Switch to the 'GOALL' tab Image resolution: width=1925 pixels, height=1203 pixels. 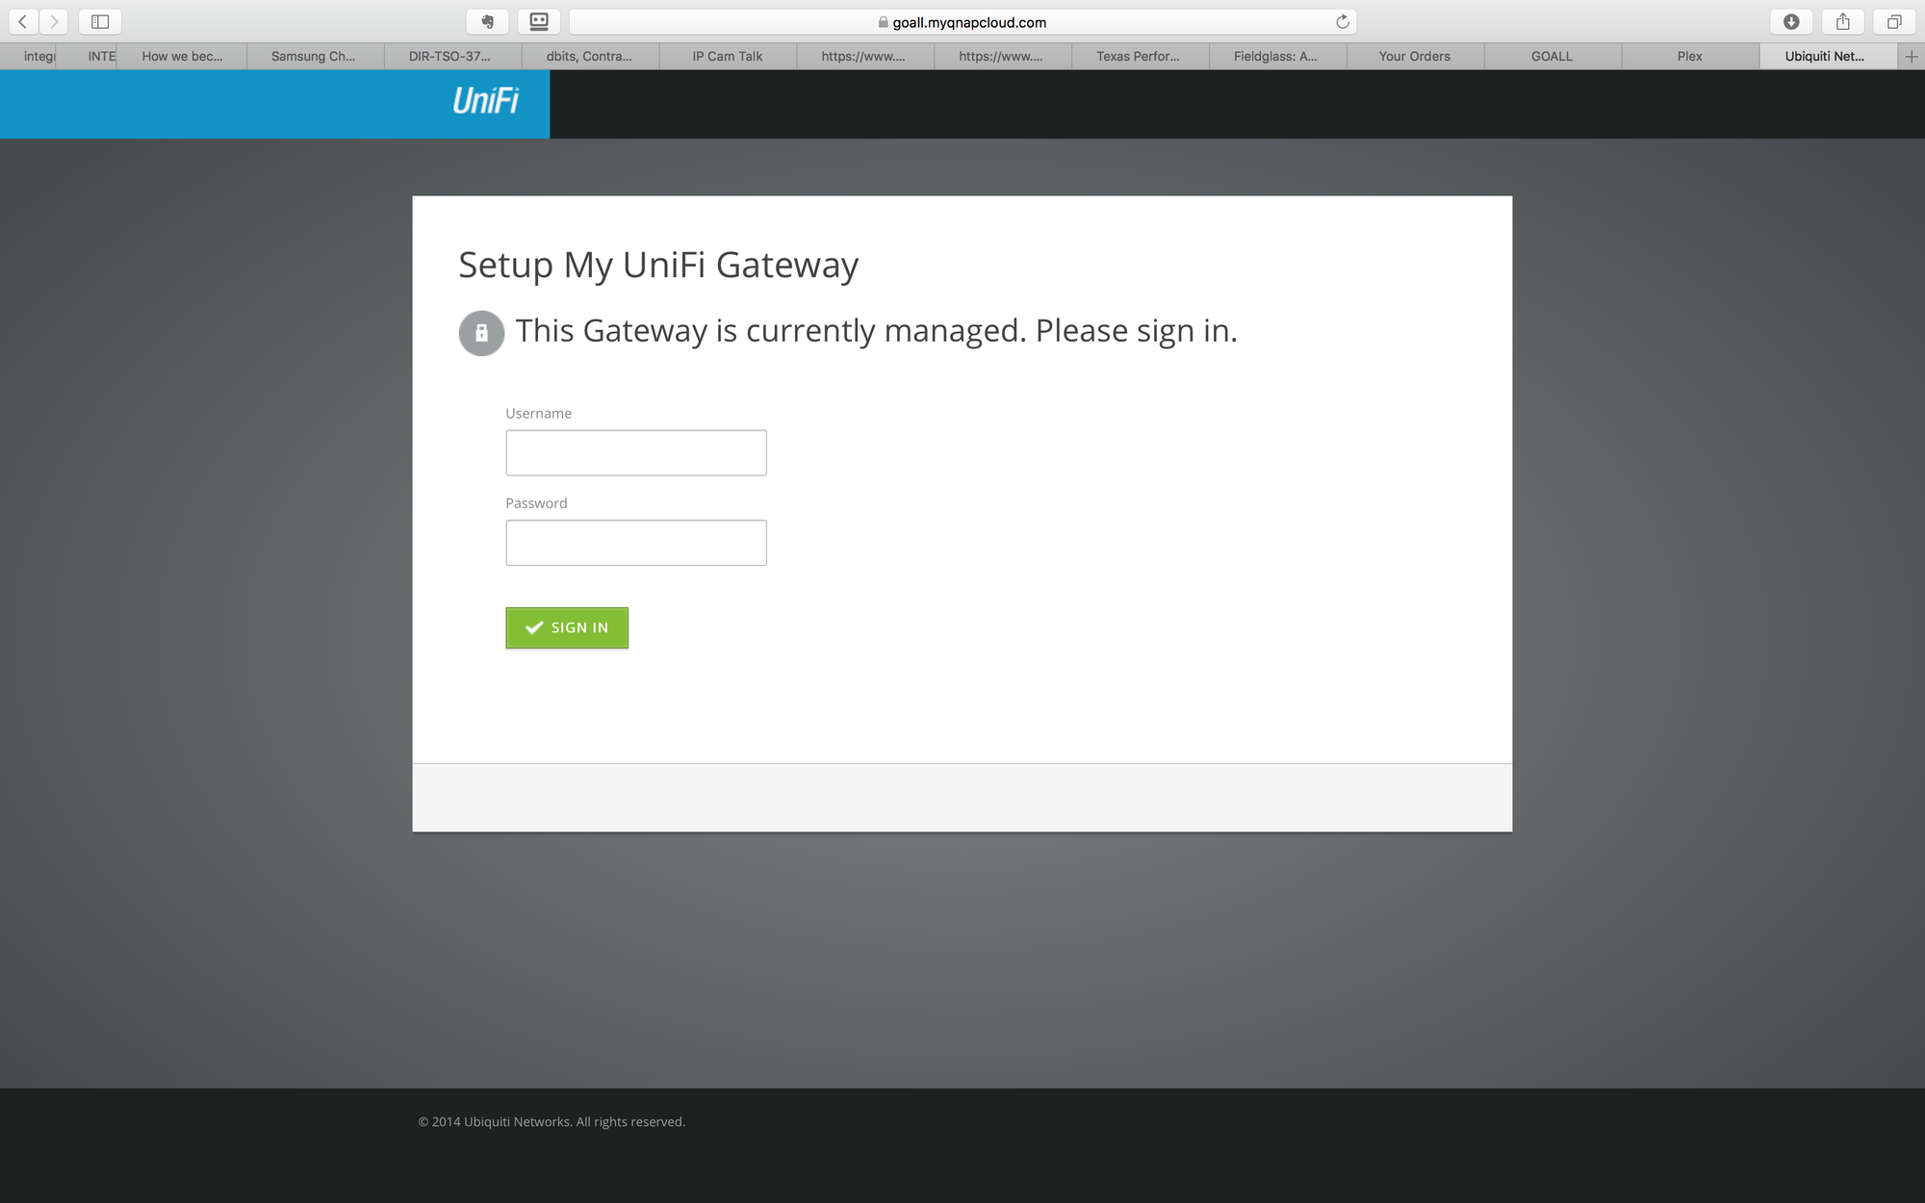tap(1552, 56)
